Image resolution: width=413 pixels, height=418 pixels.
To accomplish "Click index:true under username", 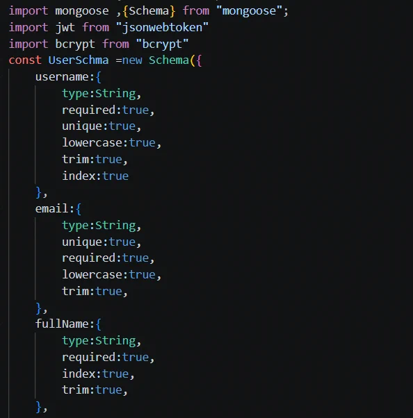I will click(95, 176).
